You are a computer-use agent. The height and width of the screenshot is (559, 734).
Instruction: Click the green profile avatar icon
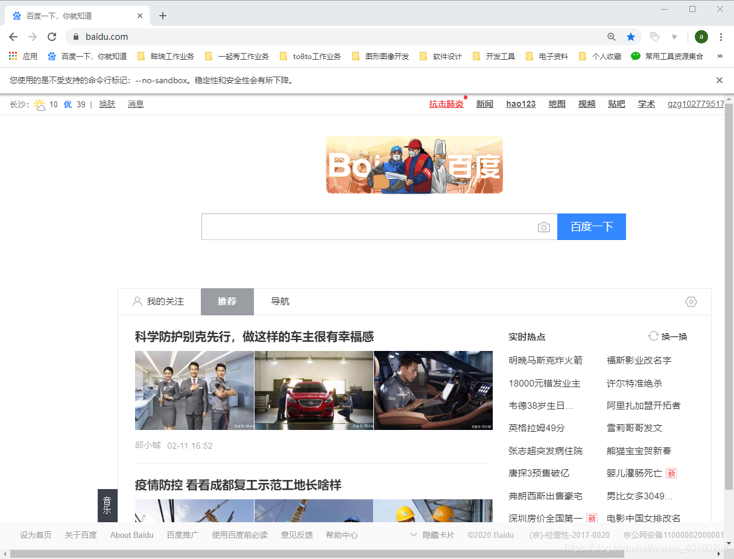pos(701,37)
